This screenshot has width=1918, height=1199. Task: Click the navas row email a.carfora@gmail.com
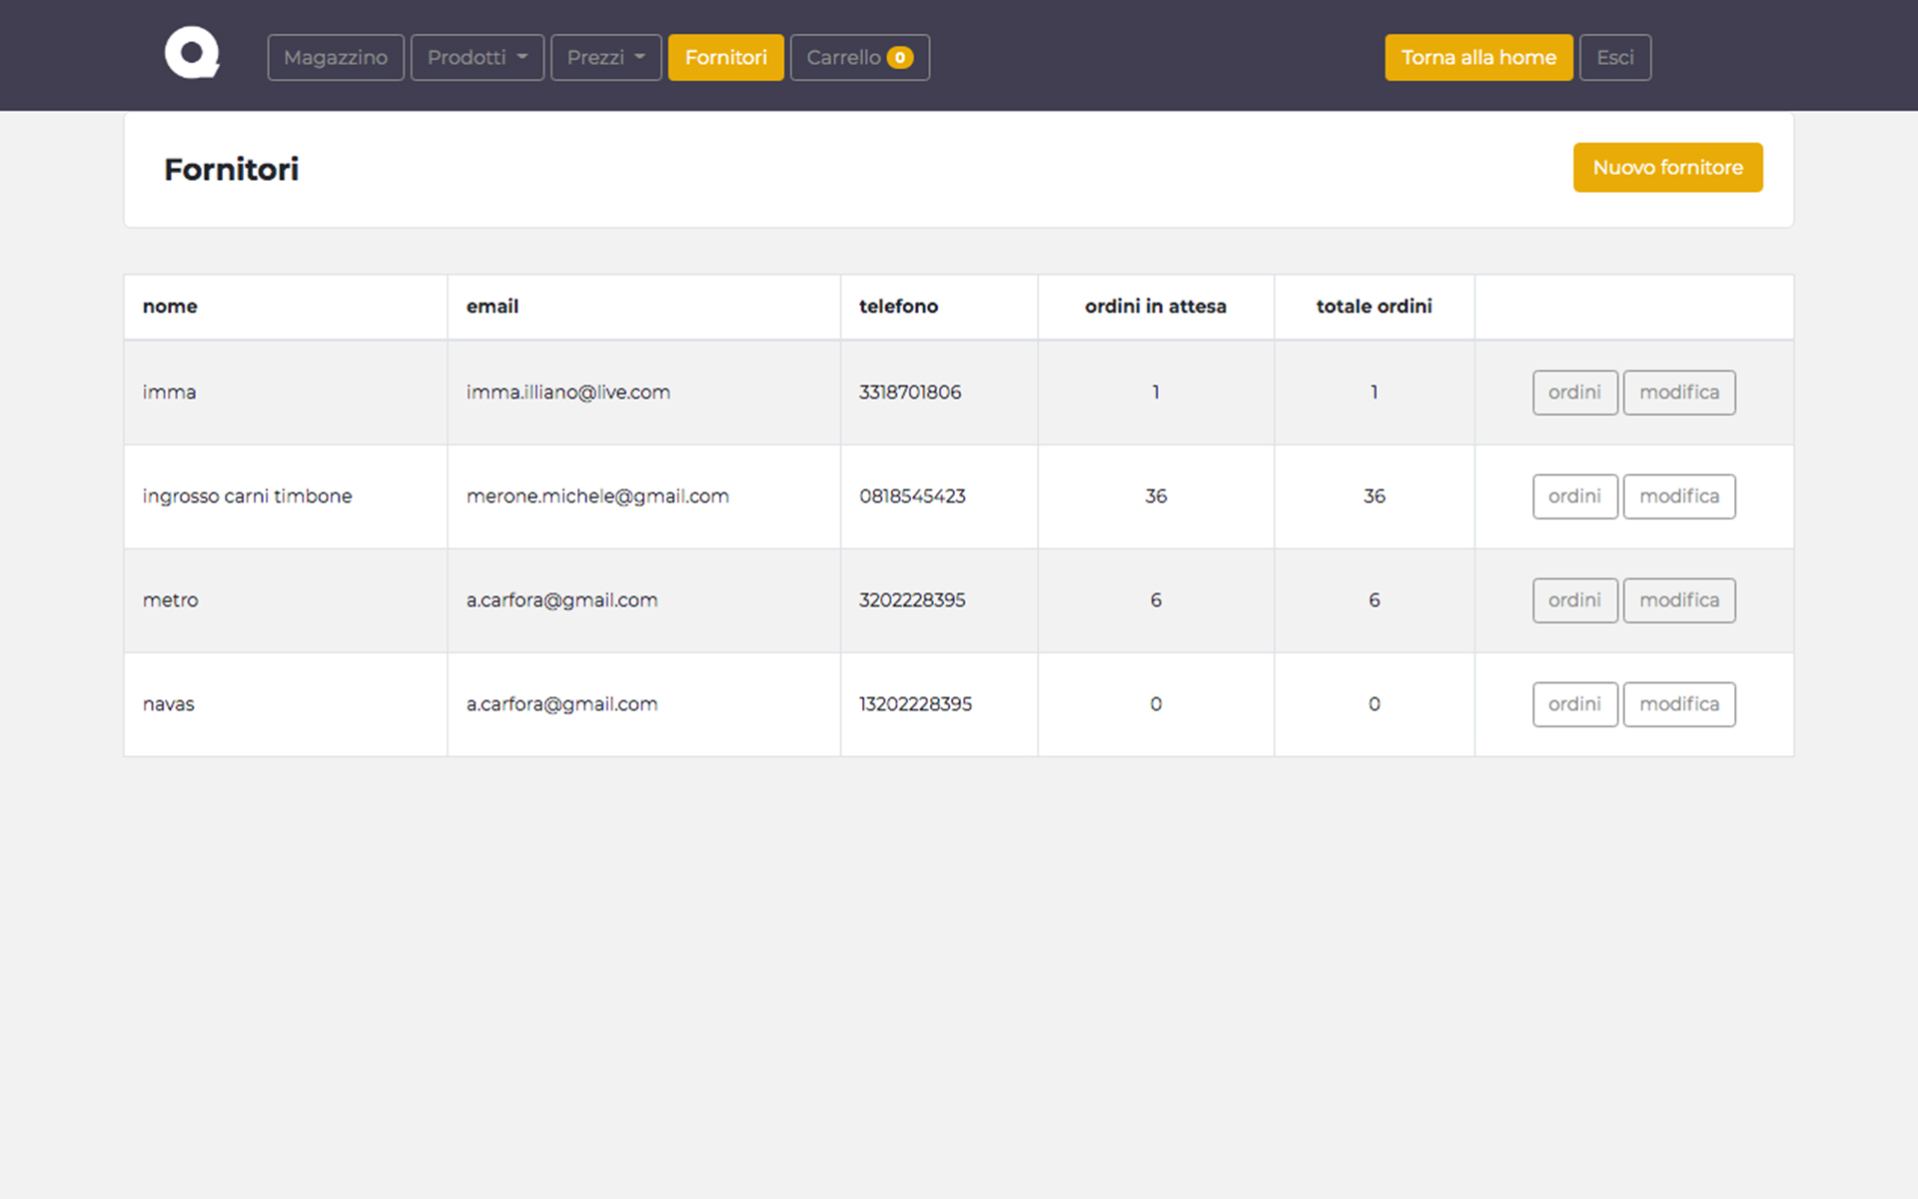coord(561,704)
